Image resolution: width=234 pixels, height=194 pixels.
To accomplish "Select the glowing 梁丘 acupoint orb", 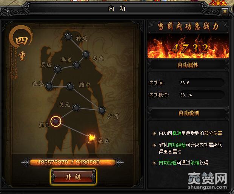I will [x=91, y=138].
